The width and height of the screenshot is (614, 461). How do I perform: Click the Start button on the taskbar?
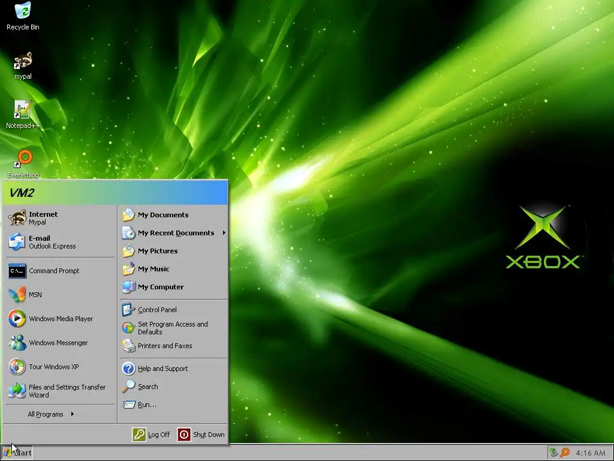(17, 453)
